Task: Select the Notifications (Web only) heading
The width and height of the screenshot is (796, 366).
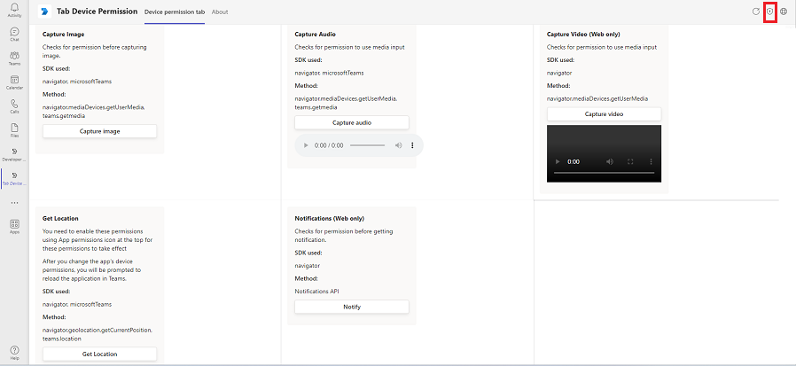Action: tap(330, 218)
